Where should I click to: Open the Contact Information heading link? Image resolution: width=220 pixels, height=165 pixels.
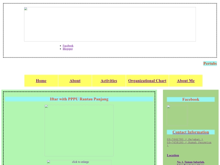coord(191,132)
